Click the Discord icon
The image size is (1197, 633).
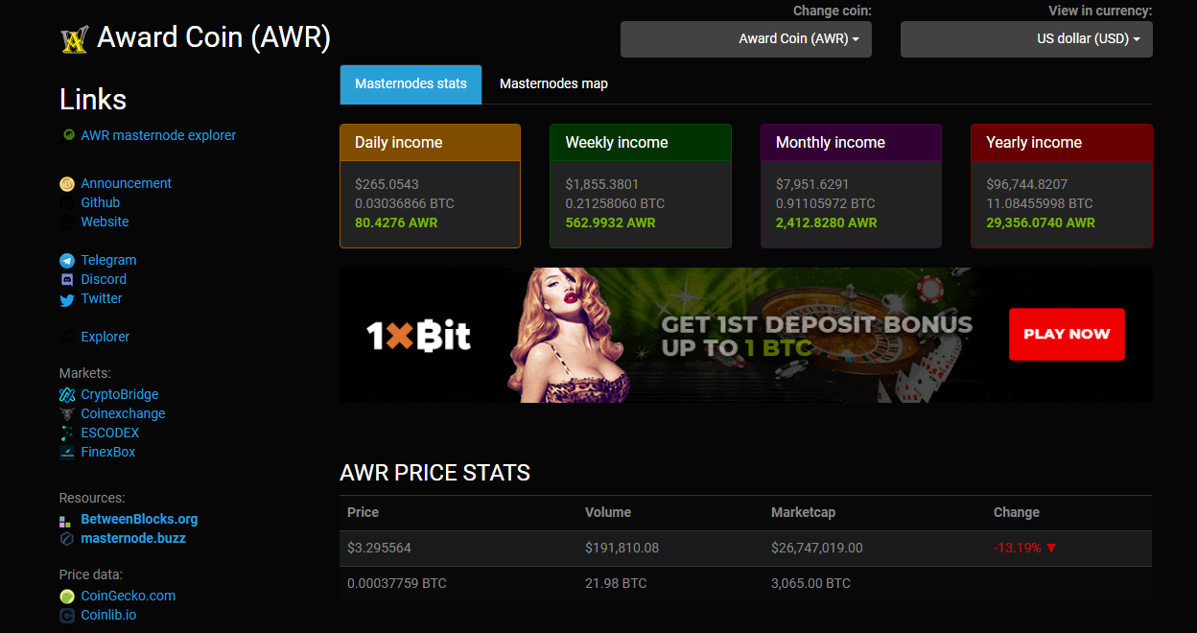(67, 280)
